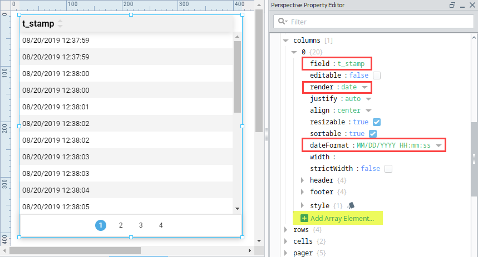The width and height of the screenshot is (478, 257).
Task: Click the style paint icon next to style
Action: (x=351, y=205)
